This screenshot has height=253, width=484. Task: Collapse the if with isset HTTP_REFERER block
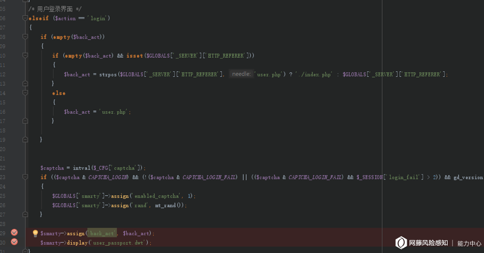pyautogui.click(x=25, y=56)
